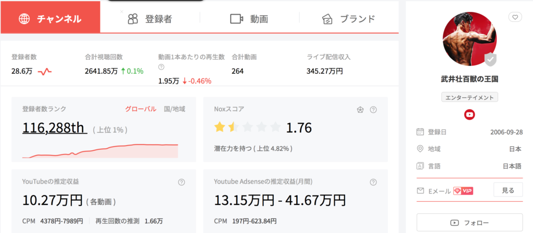Image resolution: width=533 pixels, height=233 pixels.
Task: Click the green 0.1% change indicator
Action: (132, 71)
